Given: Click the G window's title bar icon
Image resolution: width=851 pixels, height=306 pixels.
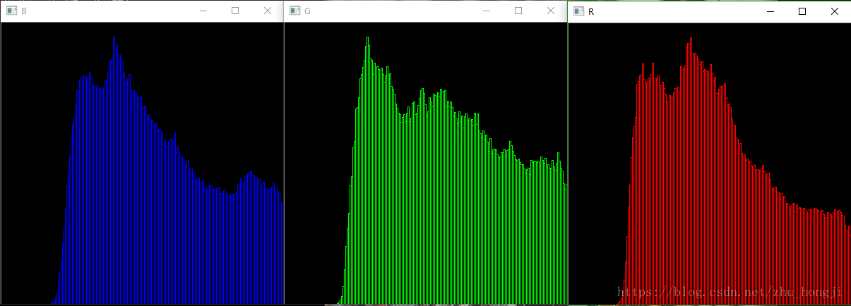Looking at the screenshot, I should point(294,11).
